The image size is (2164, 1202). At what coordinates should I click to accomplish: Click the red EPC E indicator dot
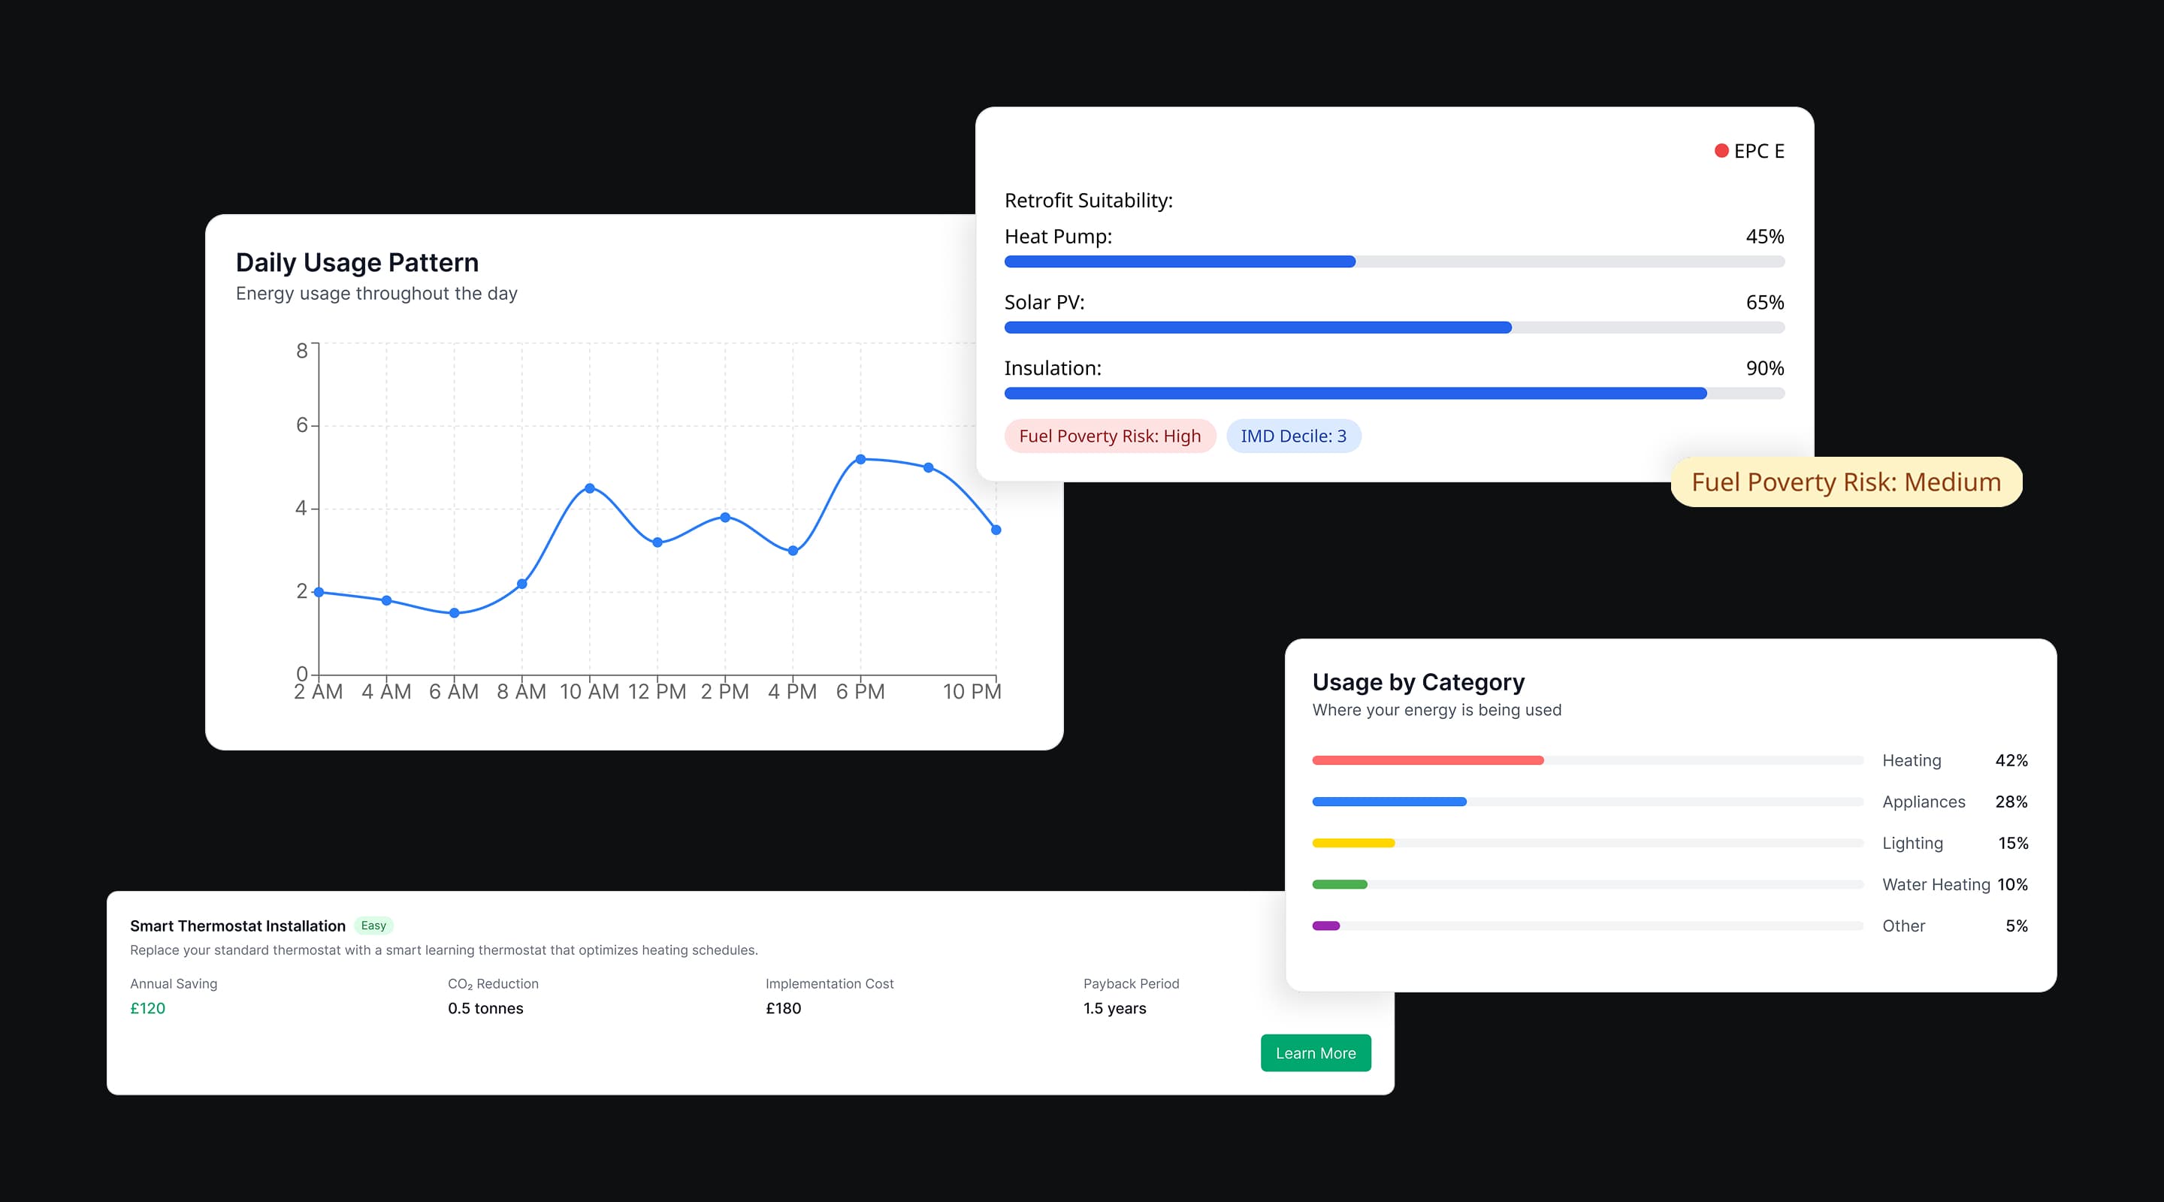[x=1721, y=151]
